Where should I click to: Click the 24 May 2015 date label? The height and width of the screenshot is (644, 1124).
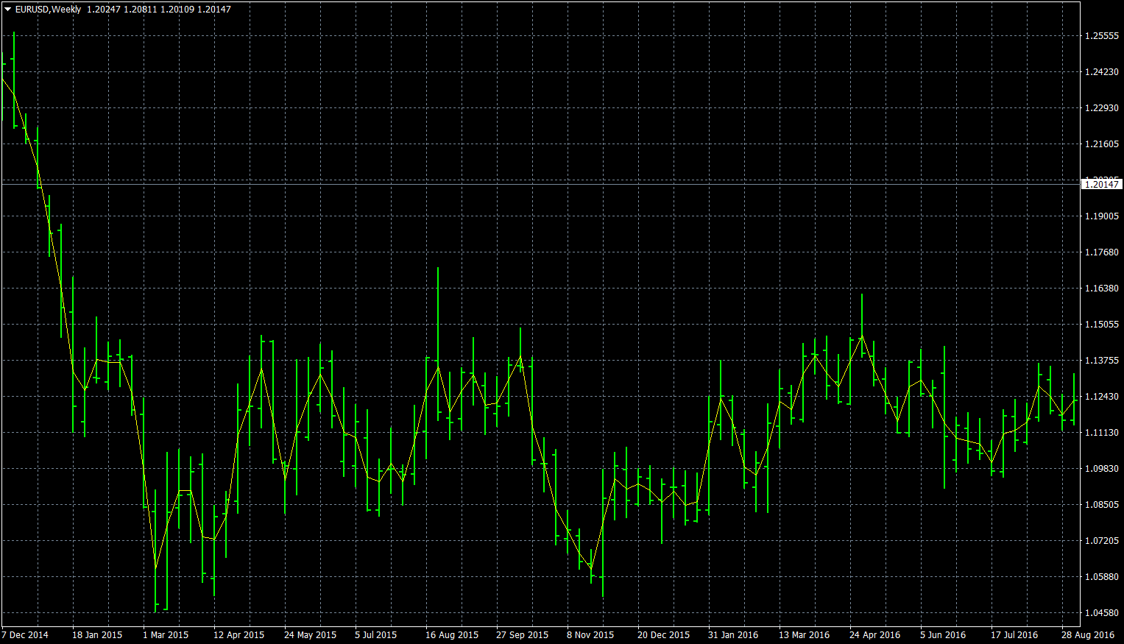[310, 634]
